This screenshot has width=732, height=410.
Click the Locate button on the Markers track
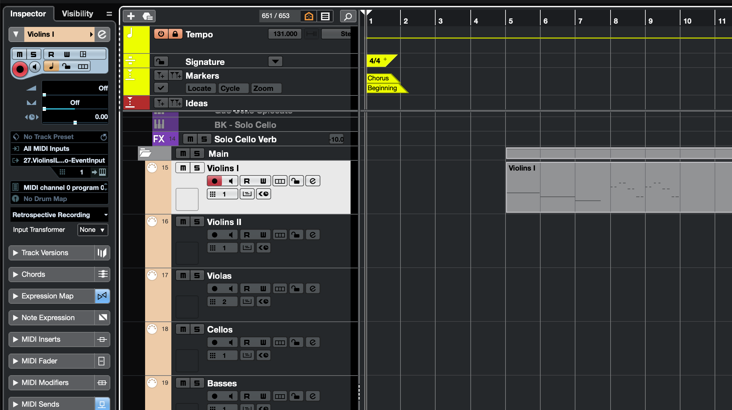pos(200,88)
